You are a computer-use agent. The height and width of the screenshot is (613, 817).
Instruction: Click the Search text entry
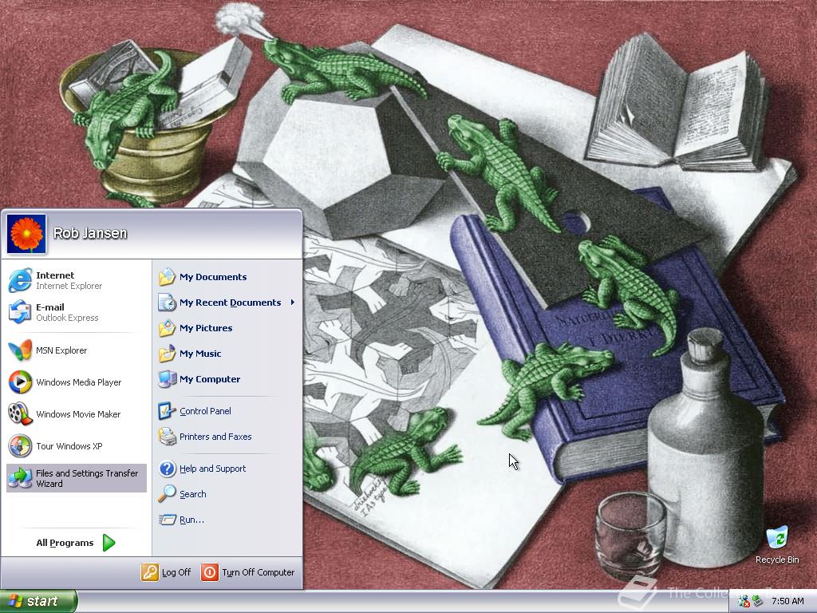tap(193, 493)
